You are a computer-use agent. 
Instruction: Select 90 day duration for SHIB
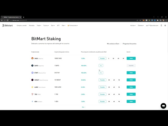click(x=123, y=58)
